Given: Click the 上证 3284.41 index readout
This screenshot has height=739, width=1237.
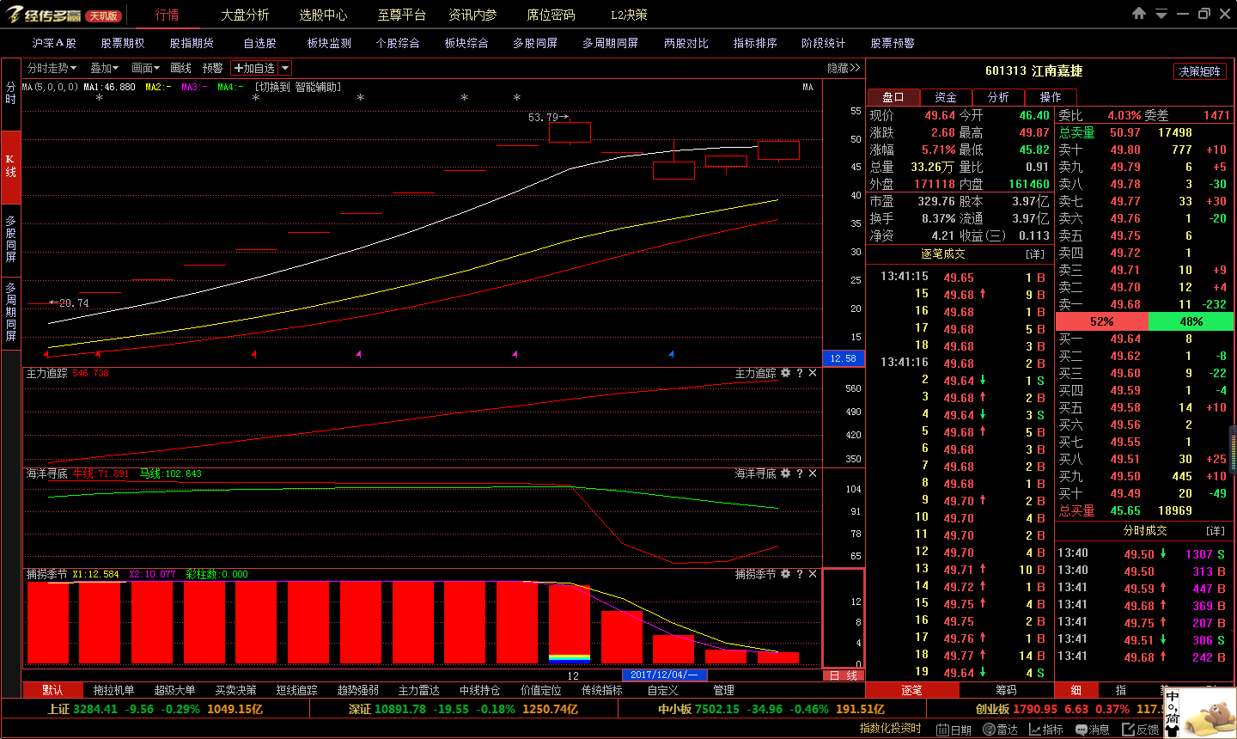Looking at the screenshot, I should 155,709.
